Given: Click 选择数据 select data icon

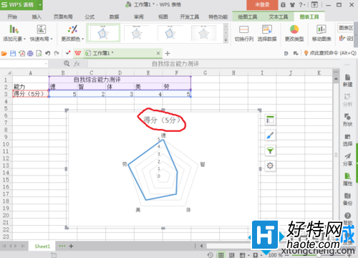Looking at the screenshot, I should 267,33.
